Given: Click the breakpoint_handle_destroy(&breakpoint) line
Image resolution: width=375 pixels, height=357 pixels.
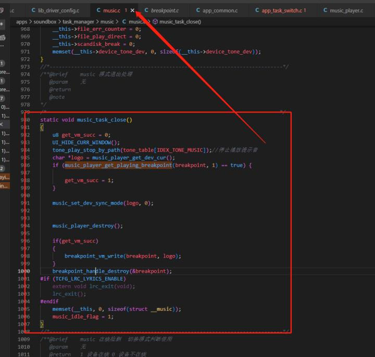Looking at the screenshot, I should point(112,271).
